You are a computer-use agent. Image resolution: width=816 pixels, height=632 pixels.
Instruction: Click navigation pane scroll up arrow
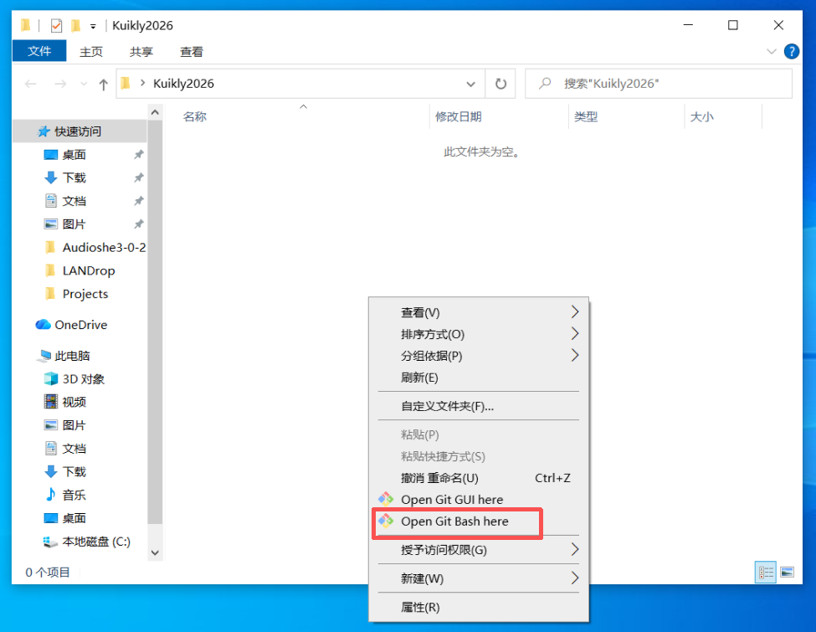155,112
